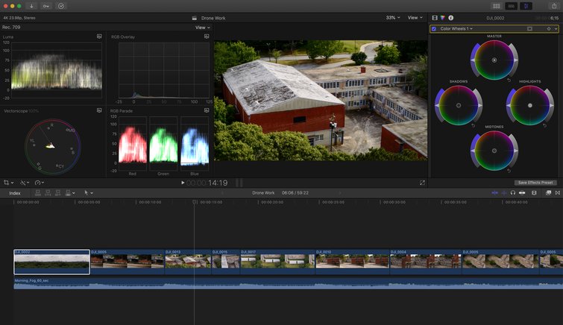Disable the Color Wheels 1 checkbox
The image size is (563, 325).
[434, 28]
